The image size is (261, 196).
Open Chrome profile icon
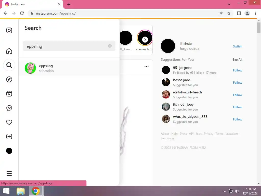tap(247, 13)
